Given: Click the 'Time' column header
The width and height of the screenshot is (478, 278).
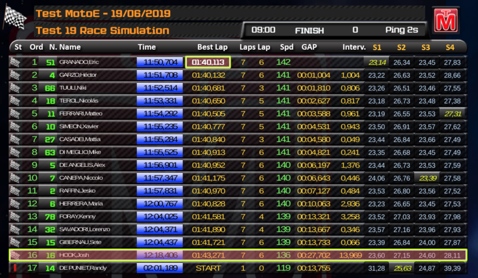Looking at the screenshot, I should click(x=147, y=47).
